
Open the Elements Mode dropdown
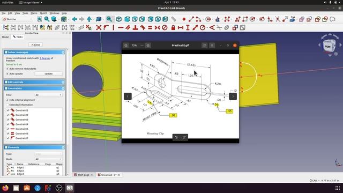[x=48, y=159]
